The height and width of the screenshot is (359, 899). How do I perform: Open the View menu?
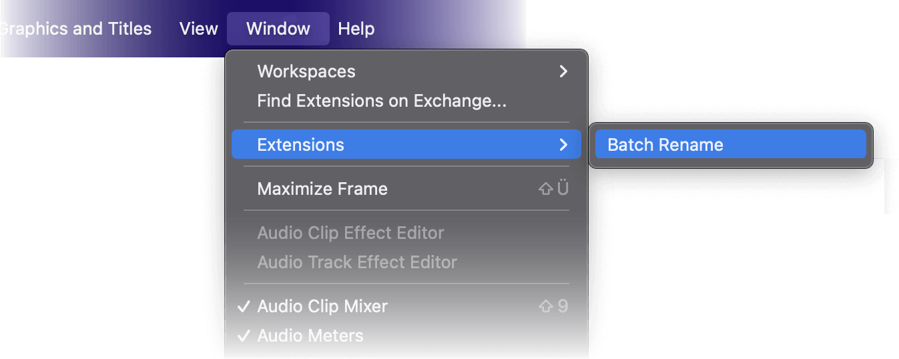coord(198,29)
